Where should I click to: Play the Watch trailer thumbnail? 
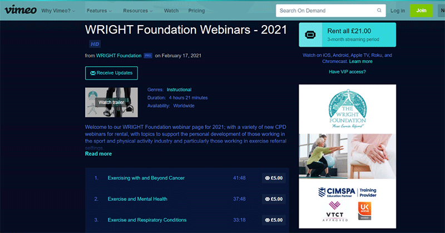111,102
